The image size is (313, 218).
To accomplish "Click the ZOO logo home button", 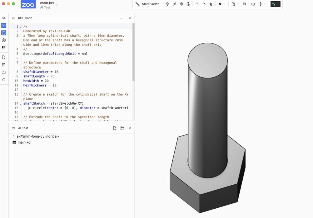I will click(x=28, y=4).
